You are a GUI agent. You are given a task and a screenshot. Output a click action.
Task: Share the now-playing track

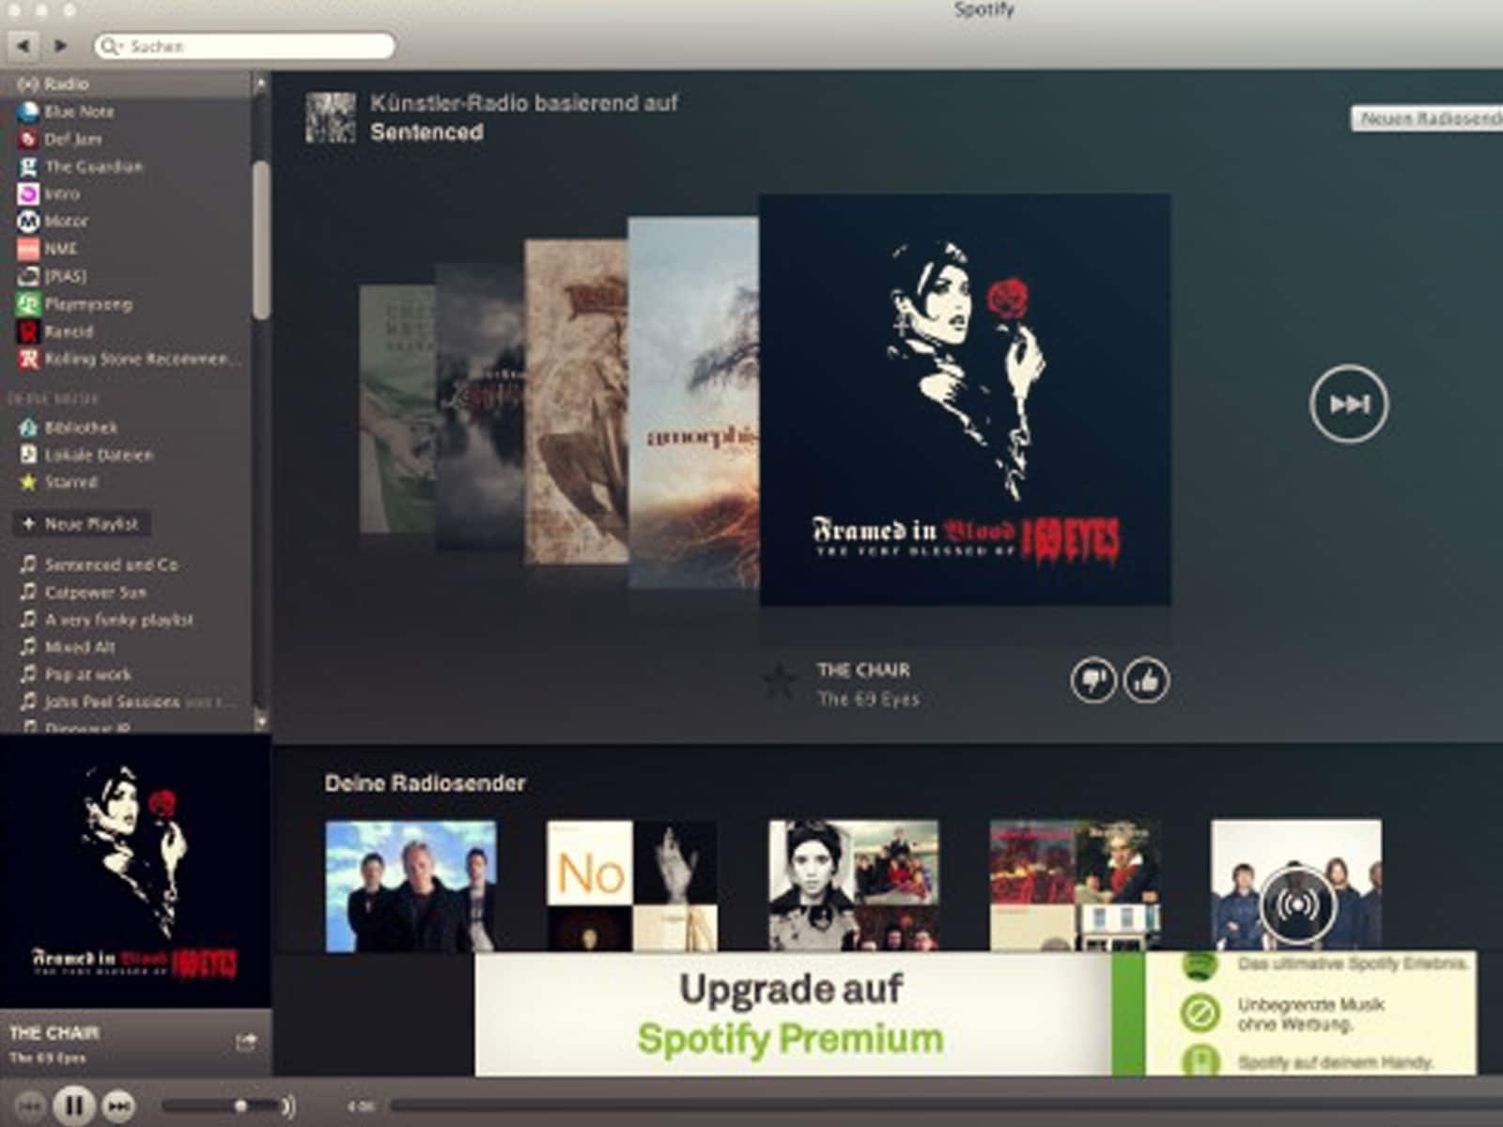(x=246, y=1042)
